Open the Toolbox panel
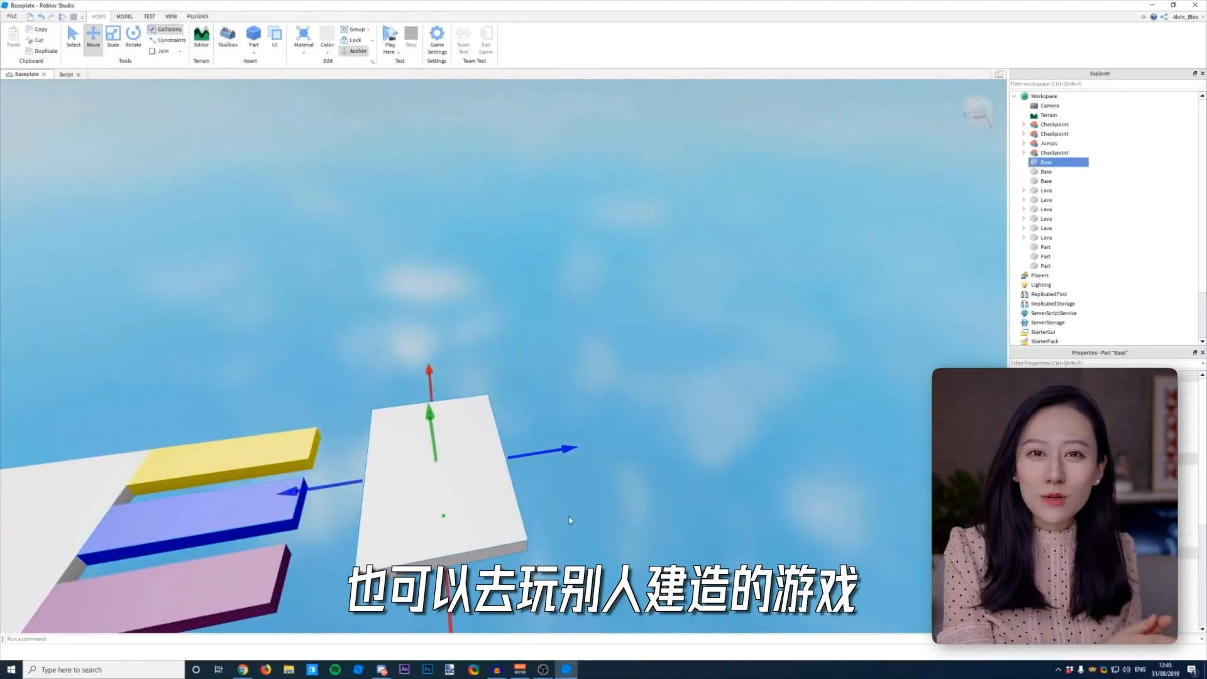 (228, 36)
